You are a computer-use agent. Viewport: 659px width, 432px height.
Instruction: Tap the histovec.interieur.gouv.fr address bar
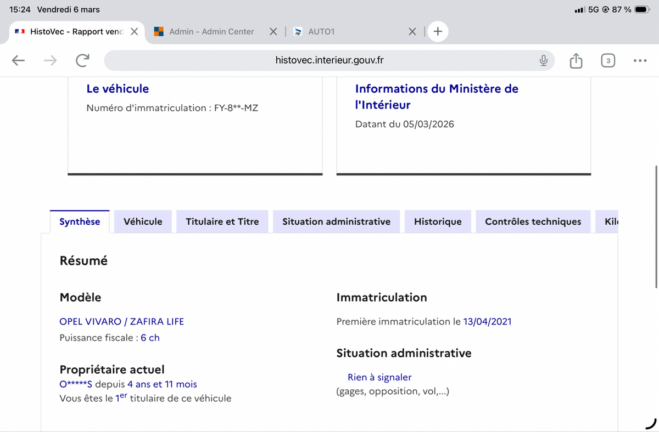(x=328, y=60)
